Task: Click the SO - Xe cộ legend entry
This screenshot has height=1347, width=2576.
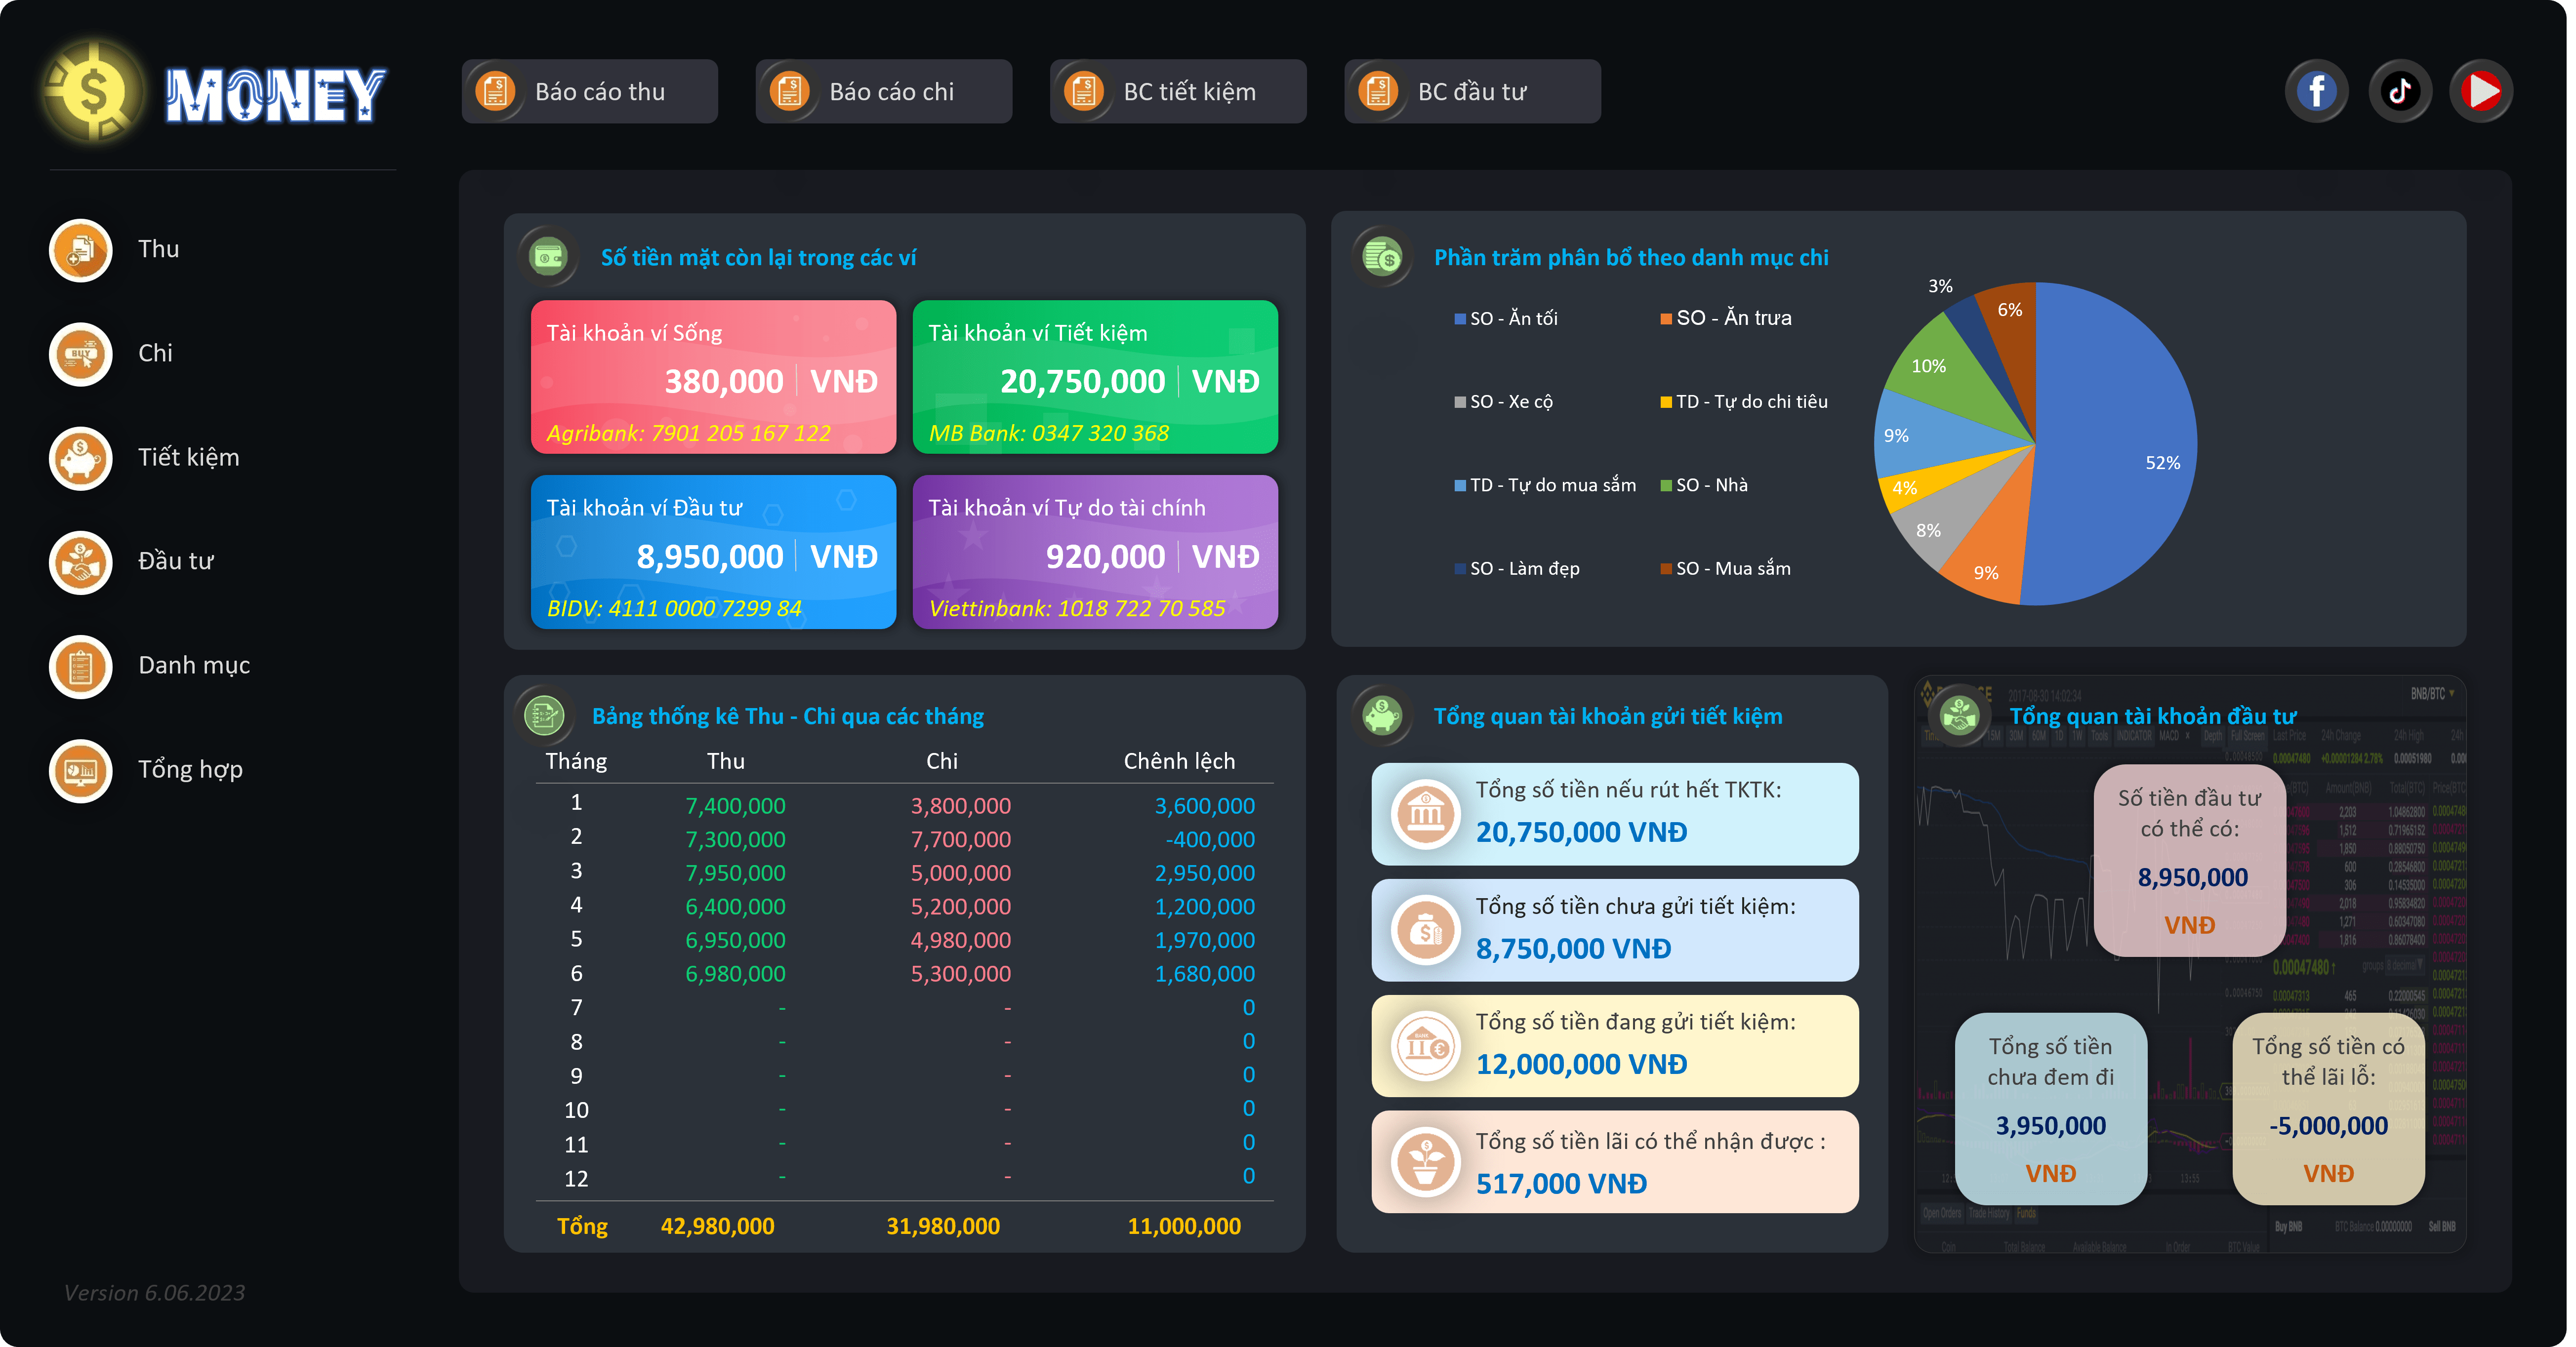Action: coord(1503,402)
